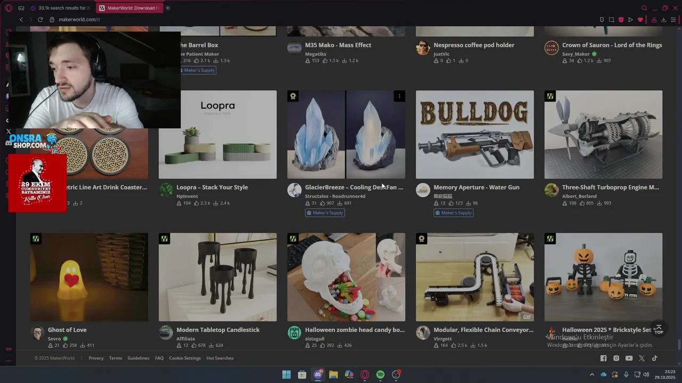Take a snapshot with the capture icon
This screenshot has width=682, height=383.
(x=611, y=20)
